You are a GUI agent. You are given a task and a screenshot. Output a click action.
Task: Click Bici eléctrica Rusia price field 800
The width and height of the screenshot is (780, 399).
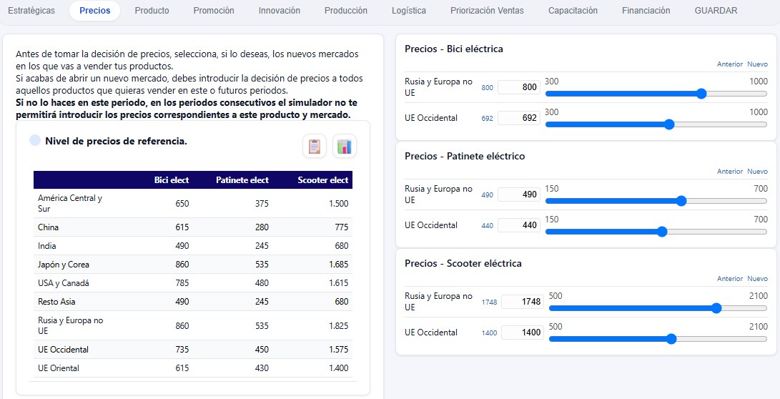(519, 87)
